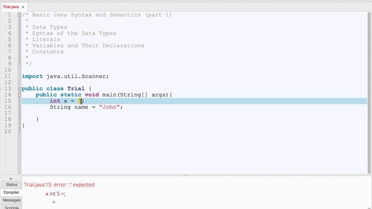Click the comment "Constants" on line 7
Viewport: 372px width, 209px height.
(x=48, y=52)
